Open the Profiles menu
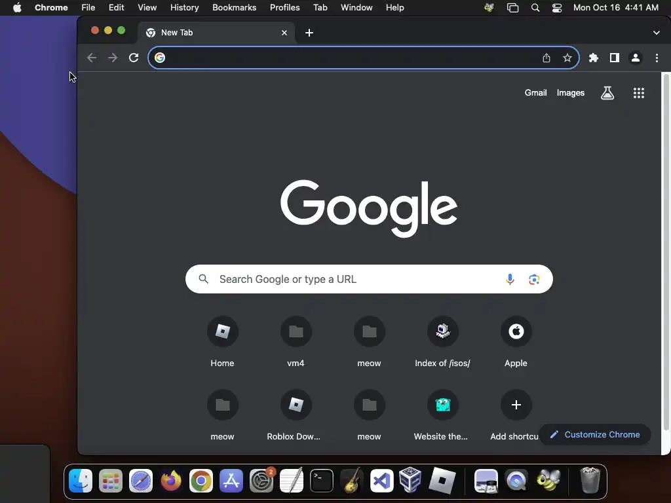Viewport: 671px width, 503px height. point(284,8)
